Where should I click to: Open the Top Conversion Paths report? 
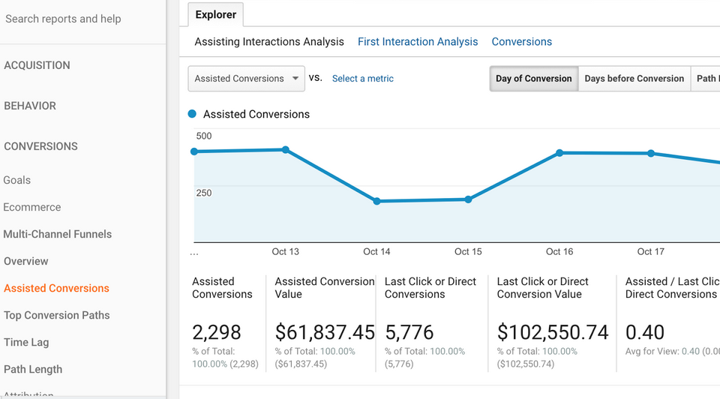[x=57, y=315]
